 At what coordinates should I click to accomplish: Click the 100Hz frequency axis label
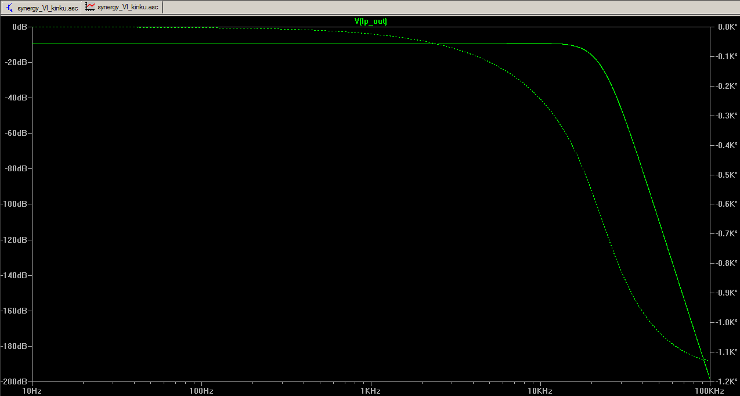[201, 391]
